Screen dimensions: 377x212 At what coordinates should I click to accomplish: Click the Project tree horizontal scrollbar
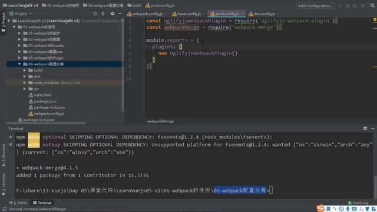tap(46, 123)
